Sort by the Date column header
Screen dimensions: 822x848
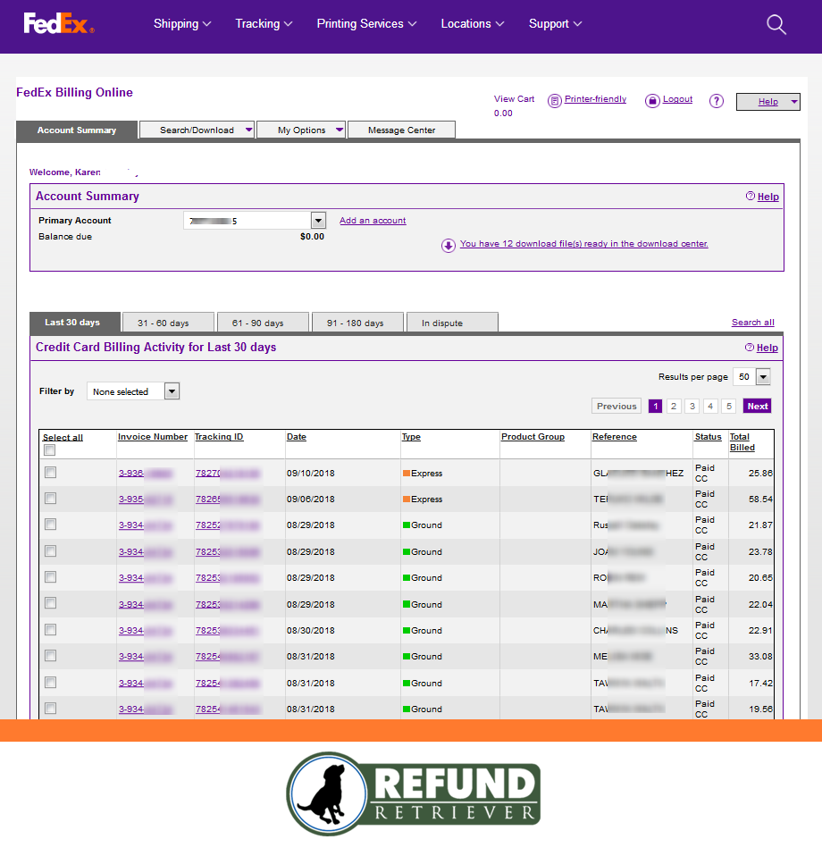tap(297, 437)
